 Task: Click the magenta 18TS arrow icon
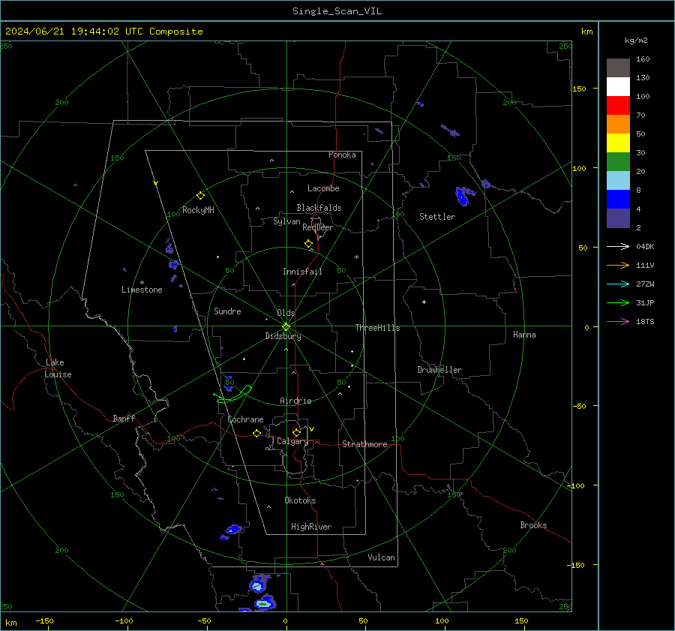point(618,321)
